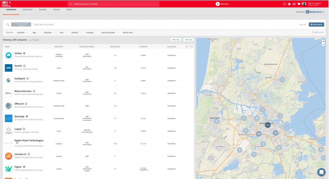
Task: Expand the Location filter dropdown
Action: tap(22, 32)
